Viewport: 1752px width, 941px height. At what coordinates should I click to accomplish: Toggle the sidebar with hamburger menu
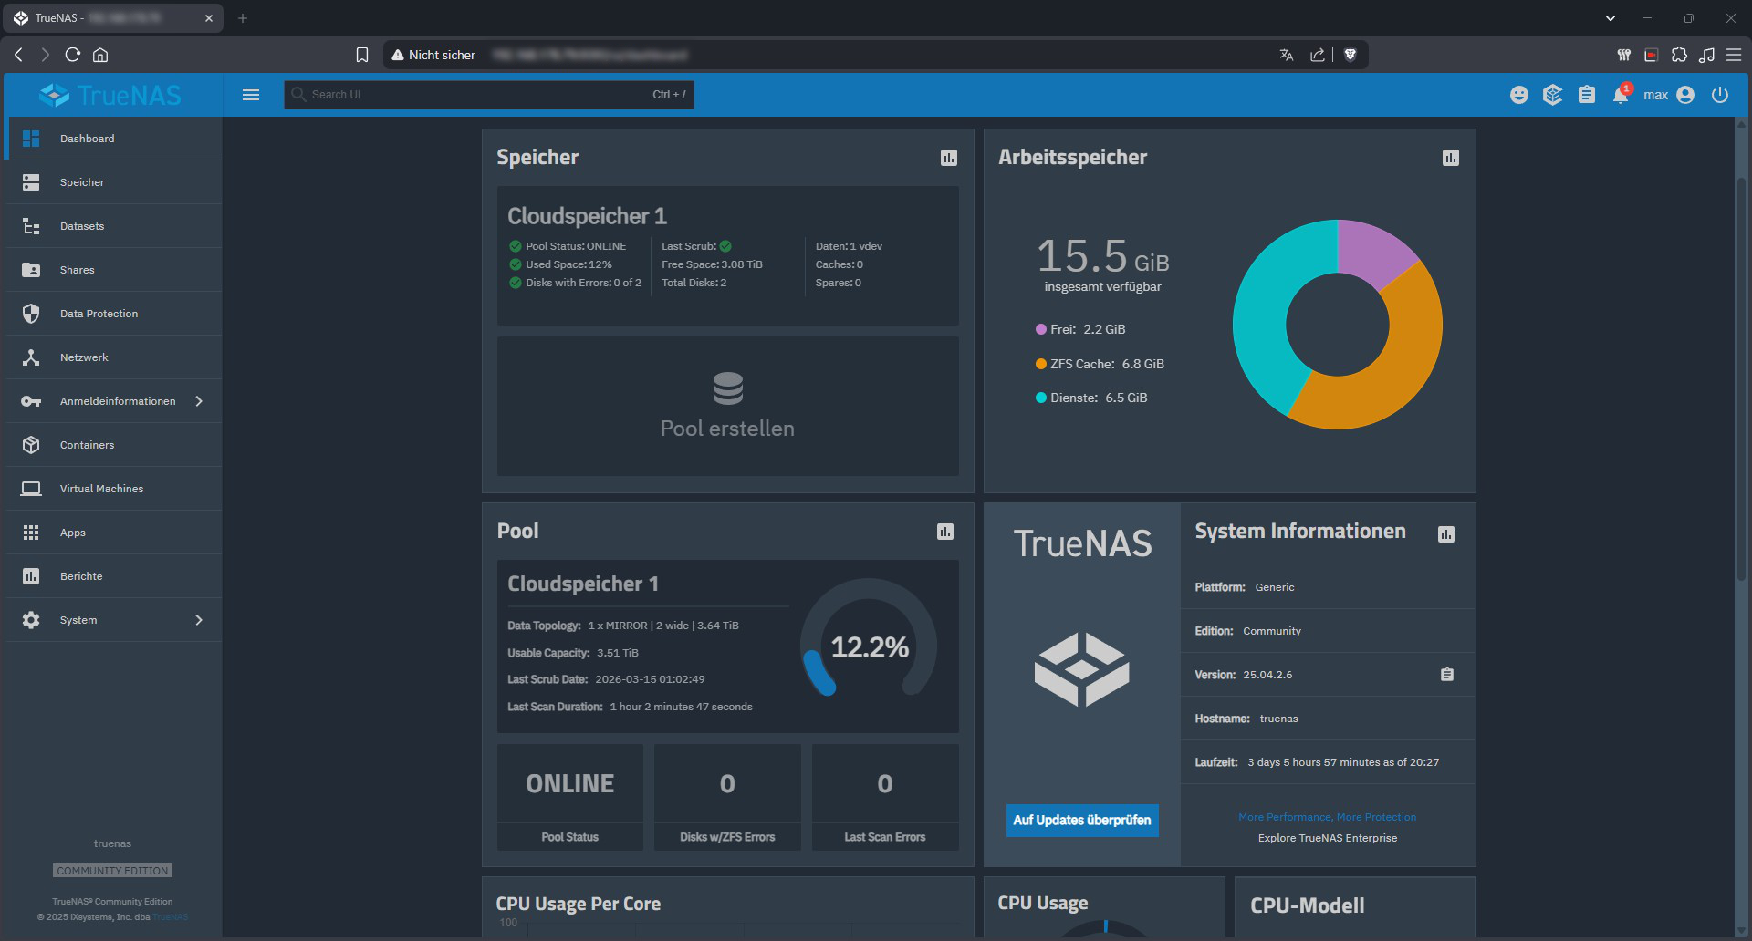click(x=251, y=95)
